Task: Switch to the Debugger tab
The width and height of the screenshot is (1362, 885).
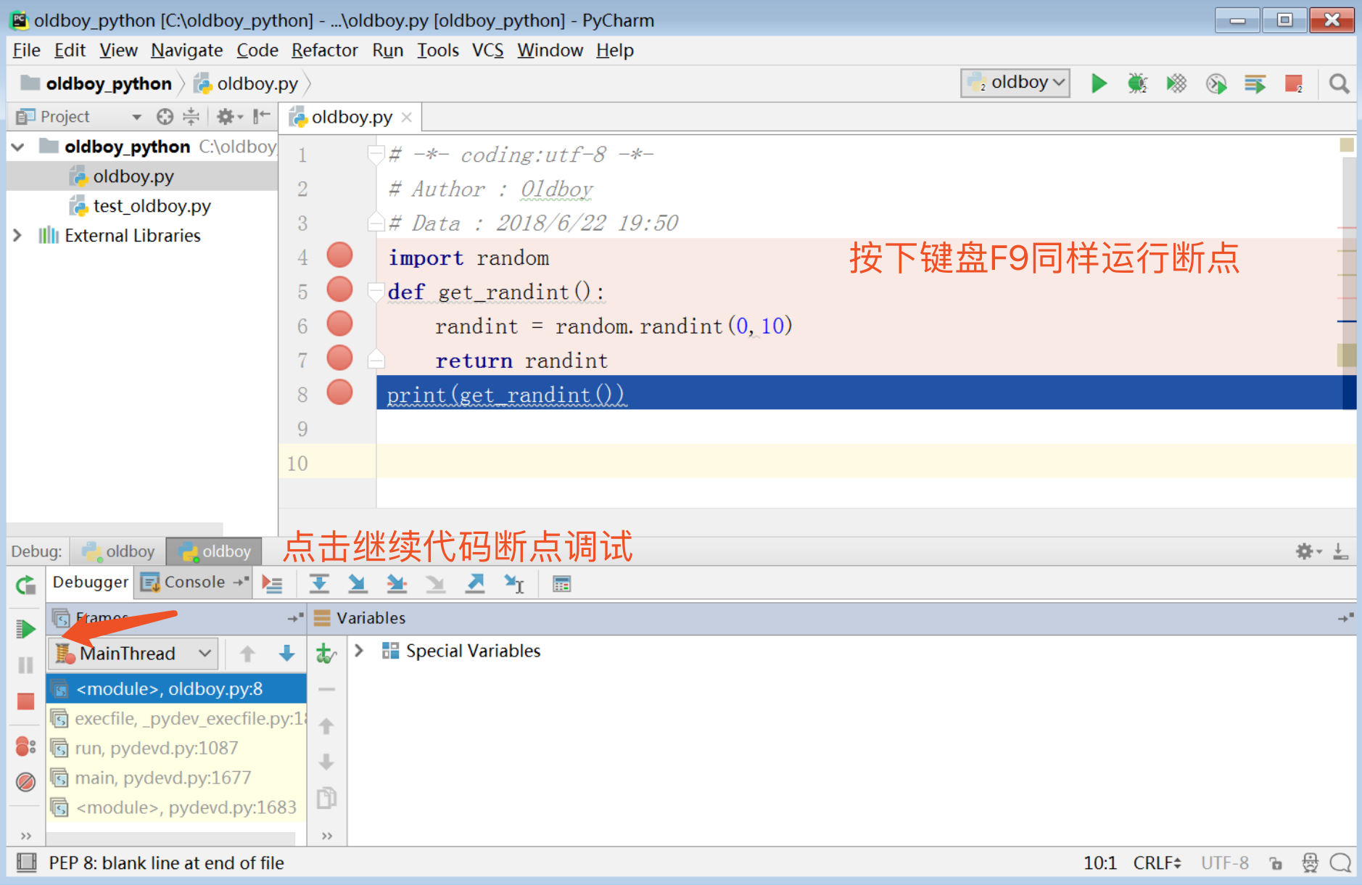Action: coord(90,583)
